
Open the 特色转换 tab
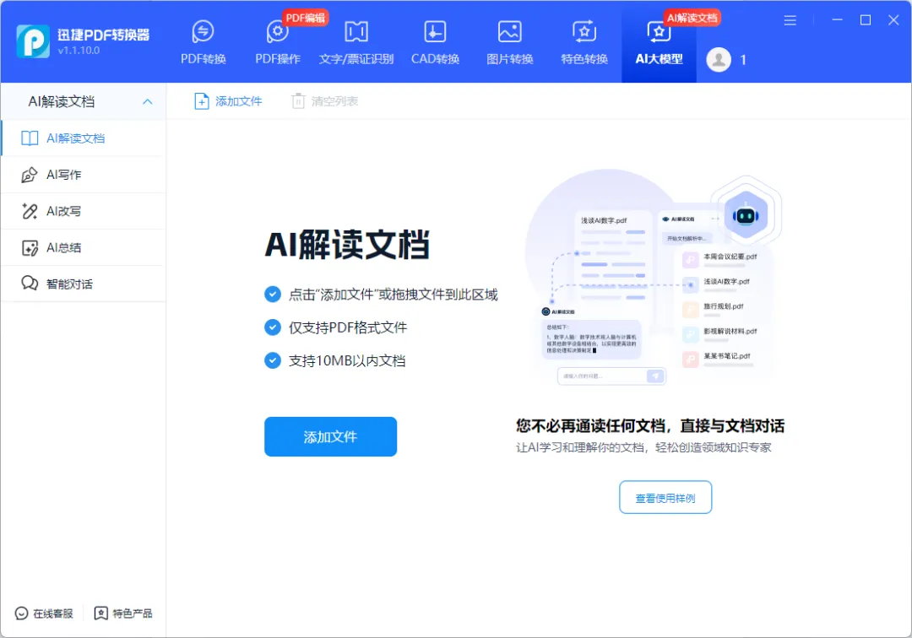[x=584, y=42]
